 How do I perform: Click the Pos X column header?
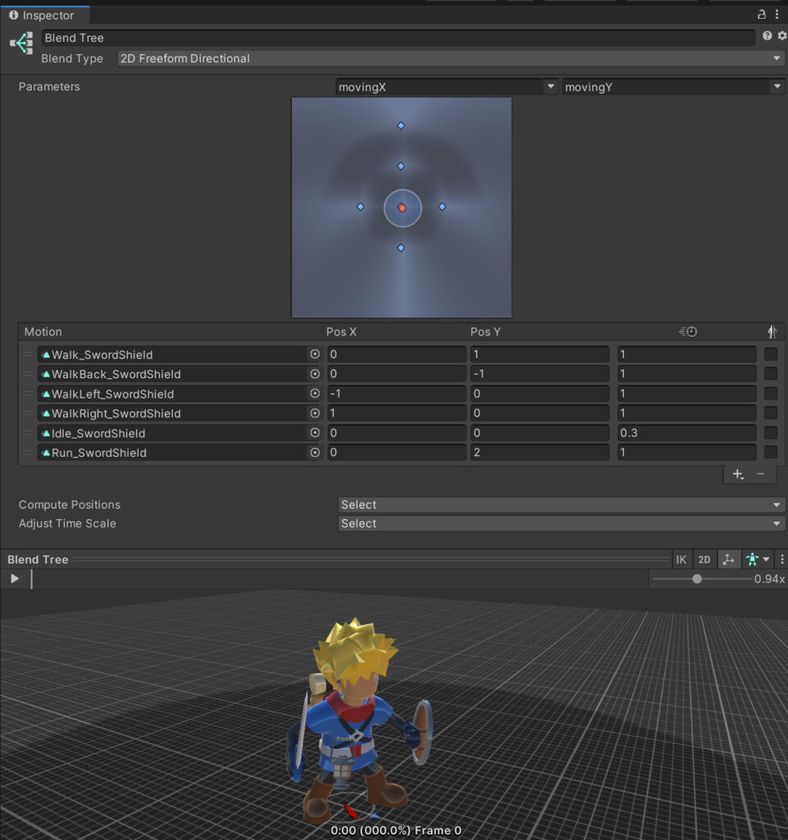pyautogui.click(x=341, y=331)
